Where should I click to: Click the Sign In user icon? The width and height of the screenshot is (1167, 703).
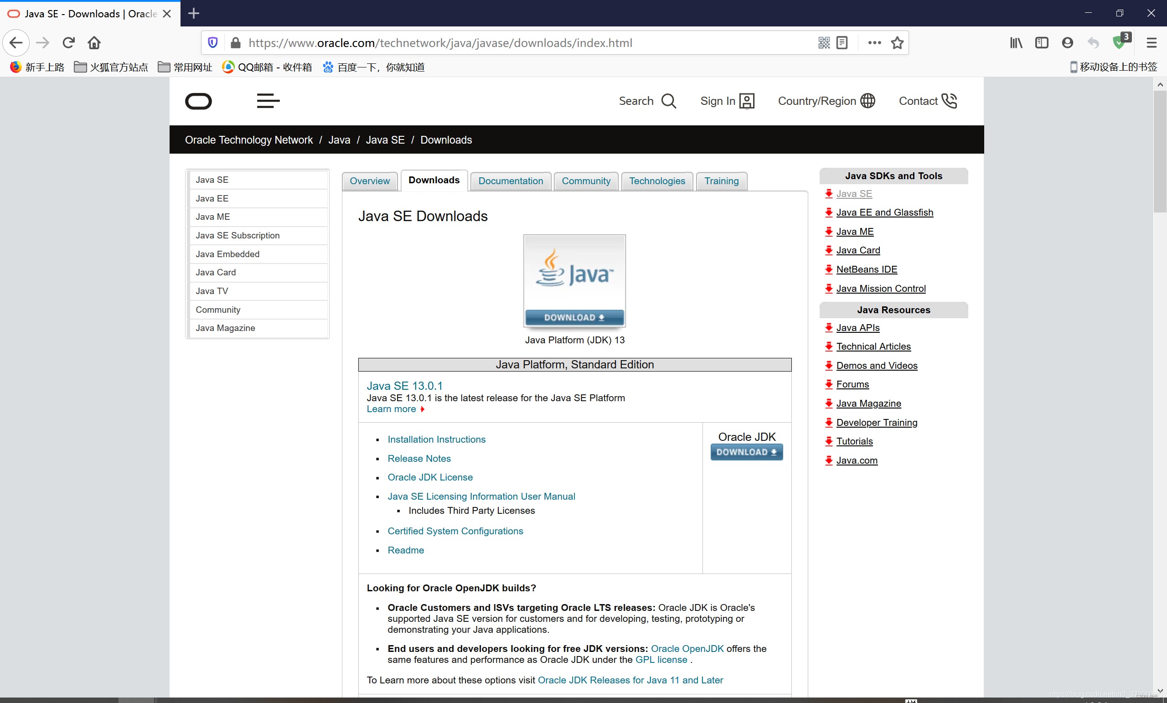click(x=747, y=101)
